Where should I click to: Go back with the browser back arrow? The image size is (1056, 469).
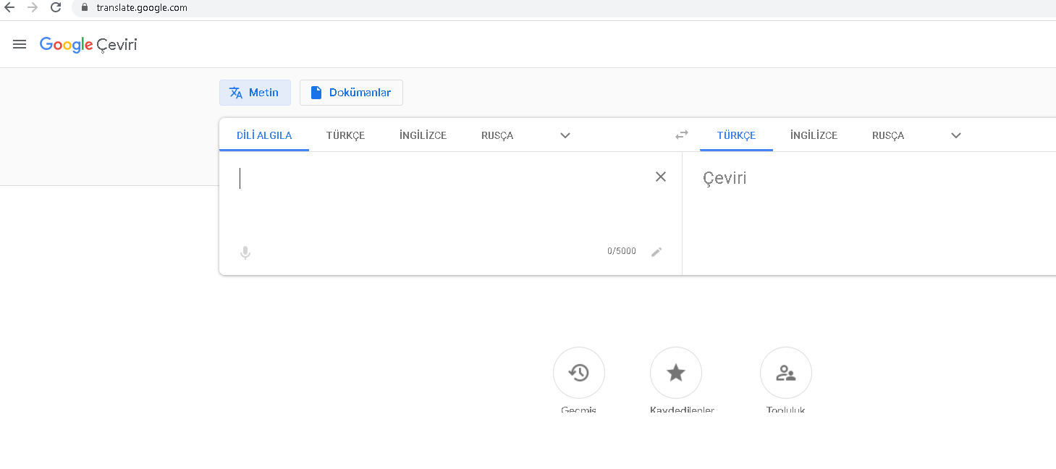point(9,7)
